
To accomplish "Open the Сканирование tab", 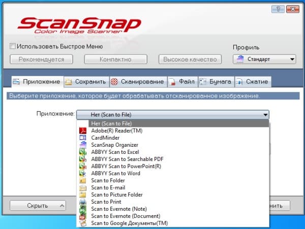I will click(138, 82).
